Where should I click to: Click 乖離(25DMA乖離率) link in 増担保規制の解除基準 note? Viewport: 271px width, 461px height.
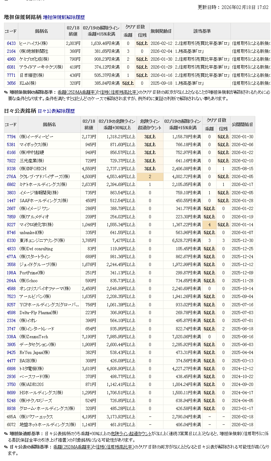click(x=75, y=92)
